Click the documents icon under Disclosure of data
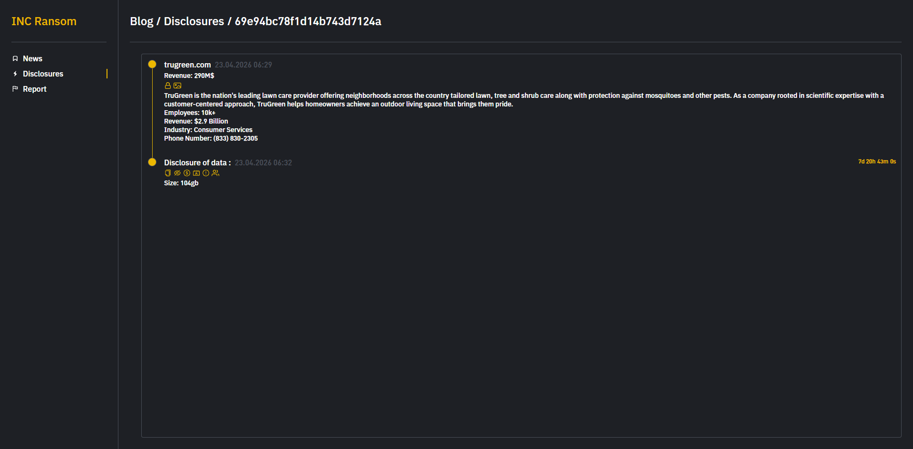913x449 pixels. click(167, 173)
